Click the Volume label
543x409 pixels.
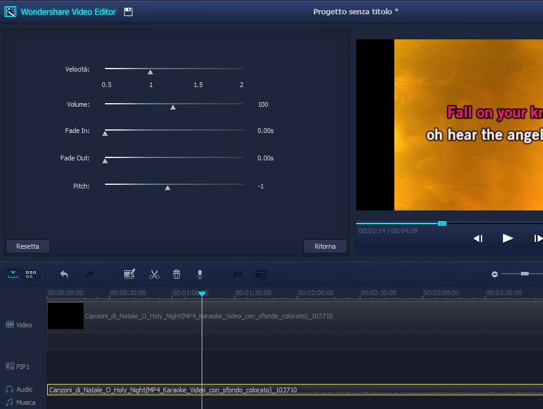78,104
